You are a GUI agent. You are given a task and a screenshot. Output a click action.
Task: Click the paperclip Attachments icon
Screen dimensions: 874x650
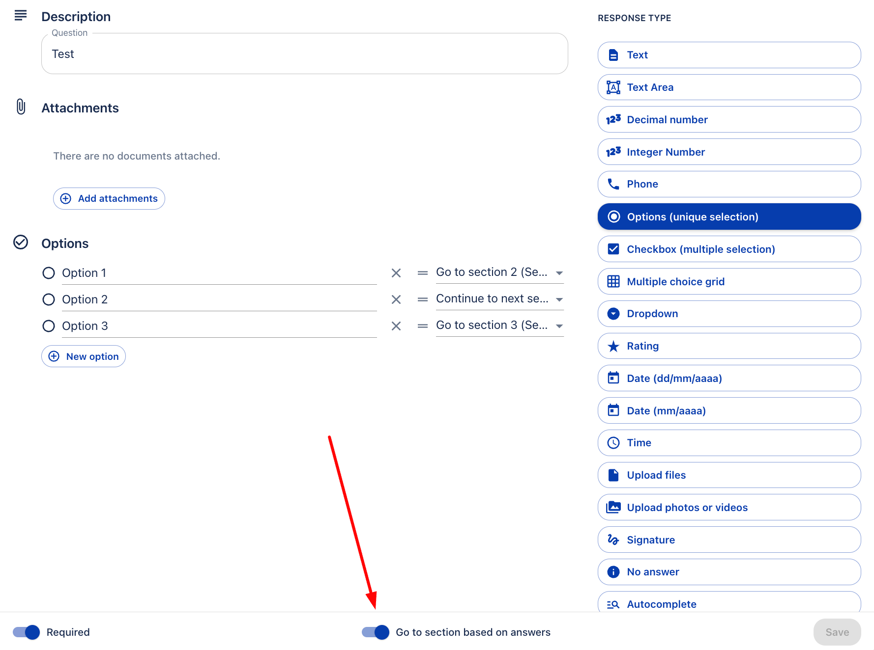click(21, 107)
